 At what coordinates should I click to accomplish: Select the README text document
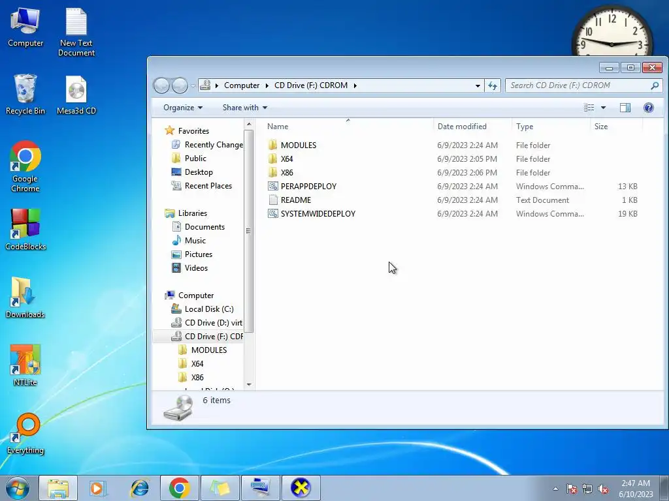296,200
